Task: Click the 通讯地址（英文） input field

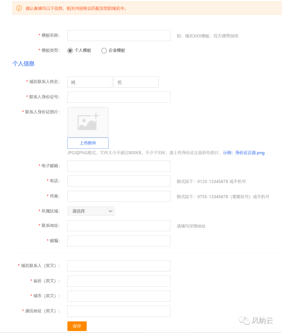Action: [x=119, y=311]
